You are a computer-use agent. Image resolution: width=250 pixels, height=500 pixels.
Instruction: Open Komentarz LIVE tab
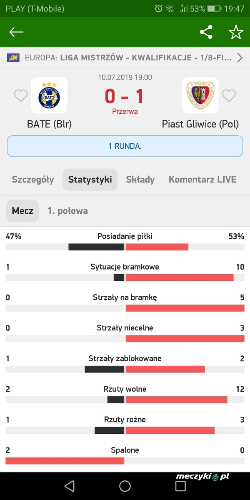click(x=202, y=180)
